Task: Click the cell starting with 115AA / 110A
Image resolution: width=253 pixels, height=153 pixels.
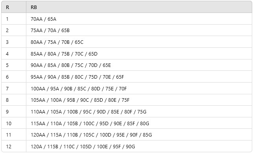Action: [x=139, y=123]
